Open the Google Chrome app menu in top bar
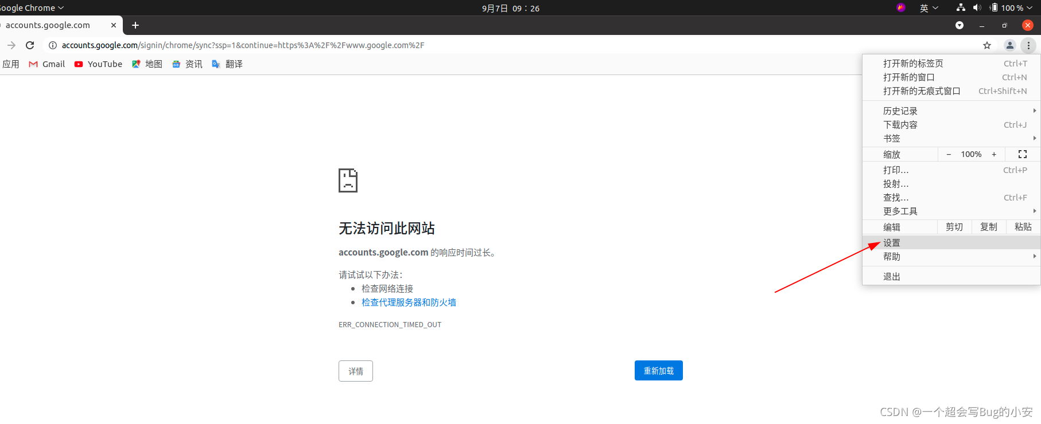 tap(32, 8)
